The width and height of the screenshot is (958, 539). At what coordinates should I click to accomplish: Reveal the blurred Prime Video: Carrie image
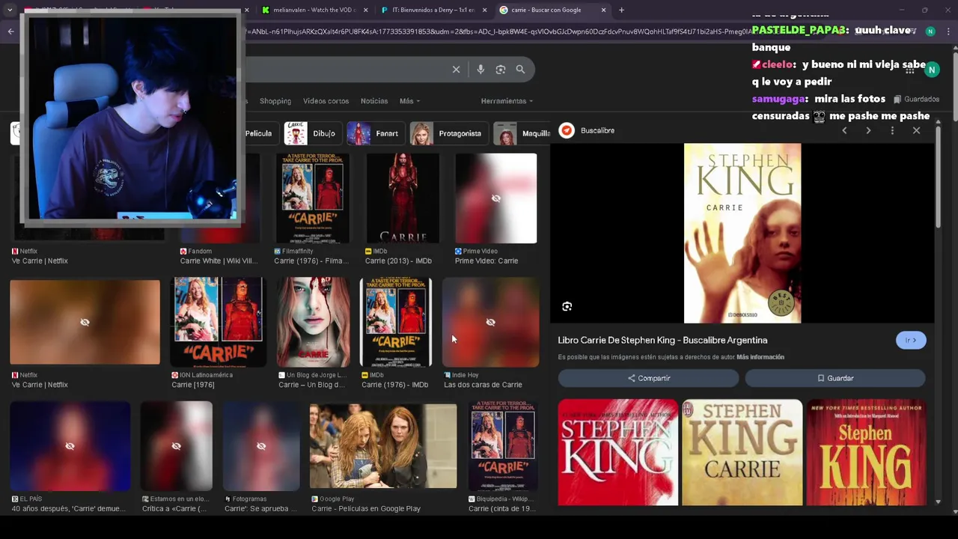tap(495, 198)
